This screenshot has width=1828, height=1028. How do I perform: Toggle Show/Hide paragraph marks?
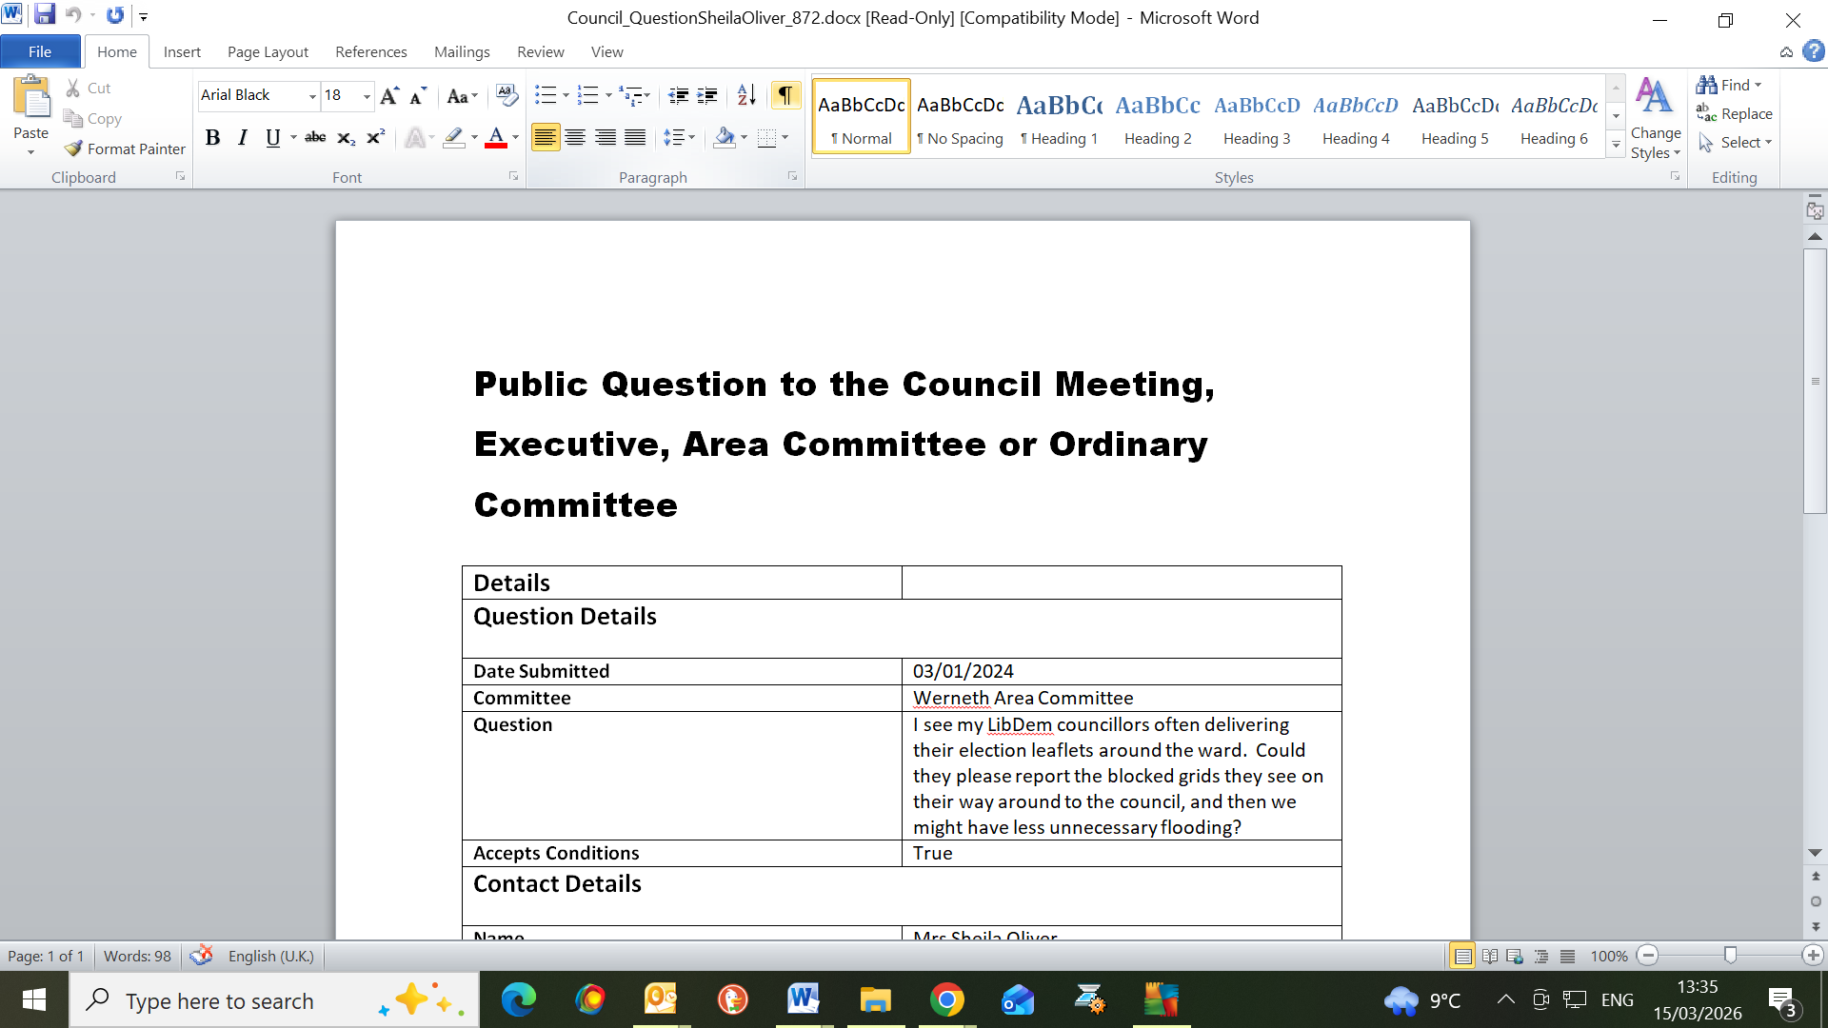[785, 95]
